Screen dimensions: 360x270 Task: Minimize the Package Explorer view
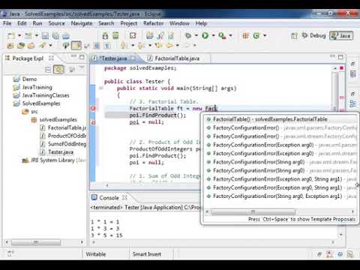[x=73, y=56]
